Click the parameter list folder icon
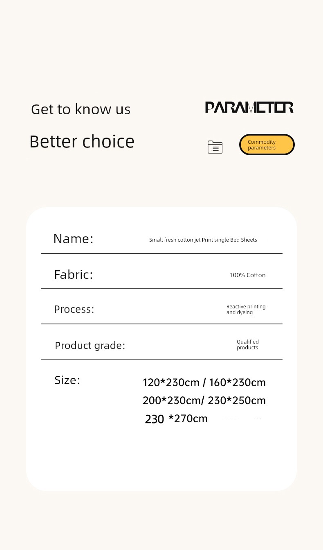The height and width of the screenshot is (550, 323). tap(215, 147)
